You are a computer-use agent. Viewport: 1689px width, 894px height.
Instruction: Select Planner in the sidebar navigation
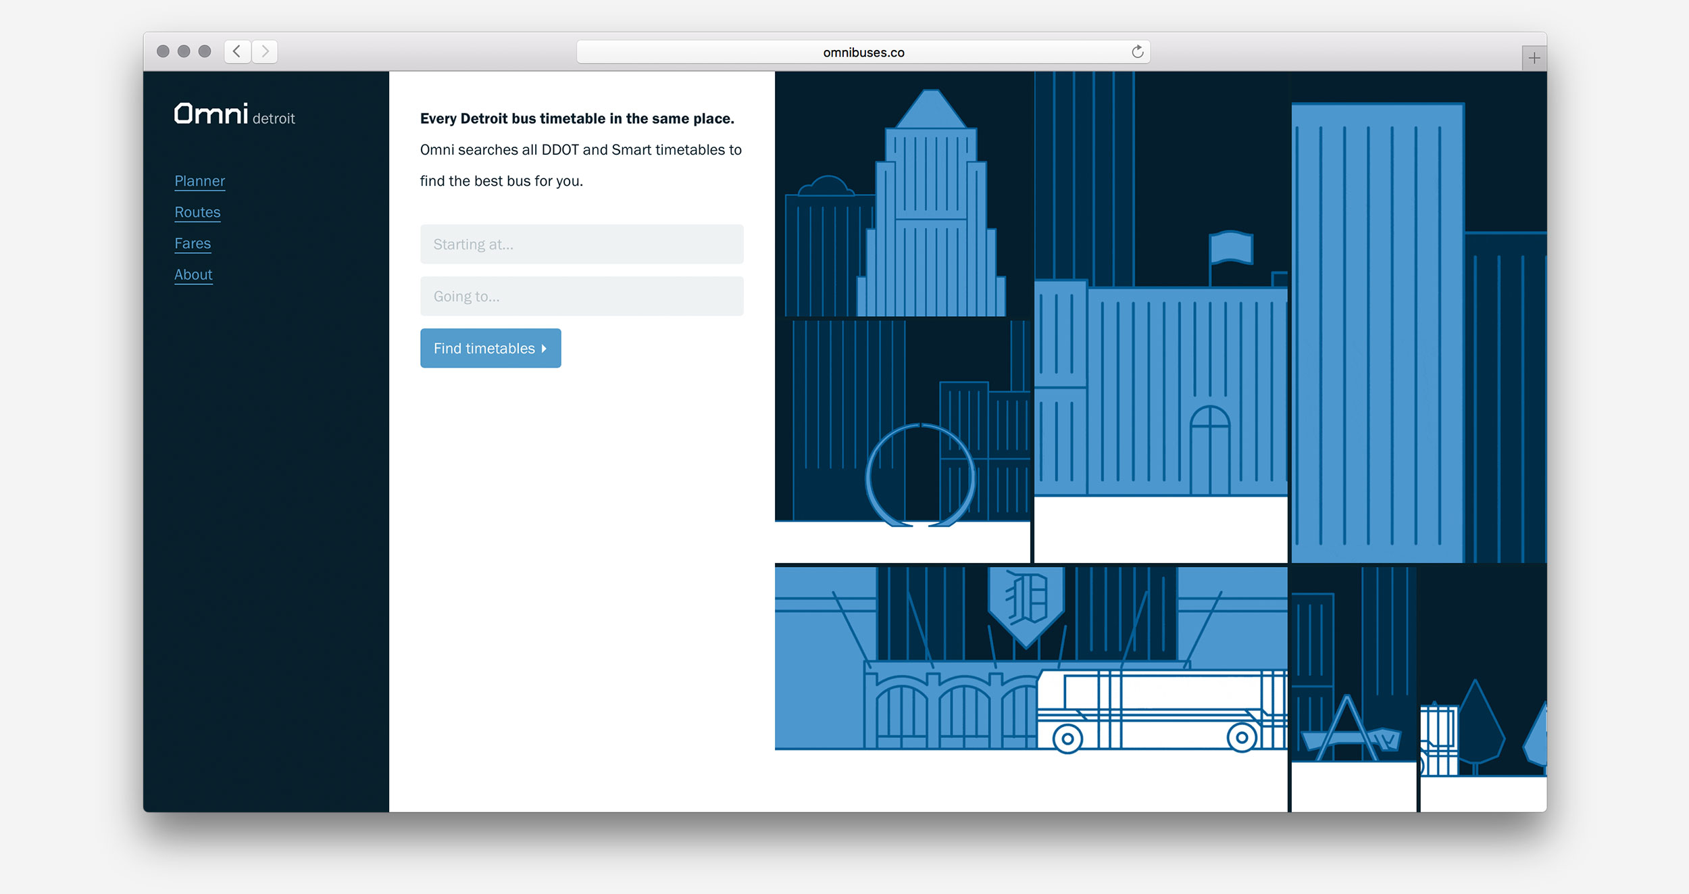(x=199, y=180)
